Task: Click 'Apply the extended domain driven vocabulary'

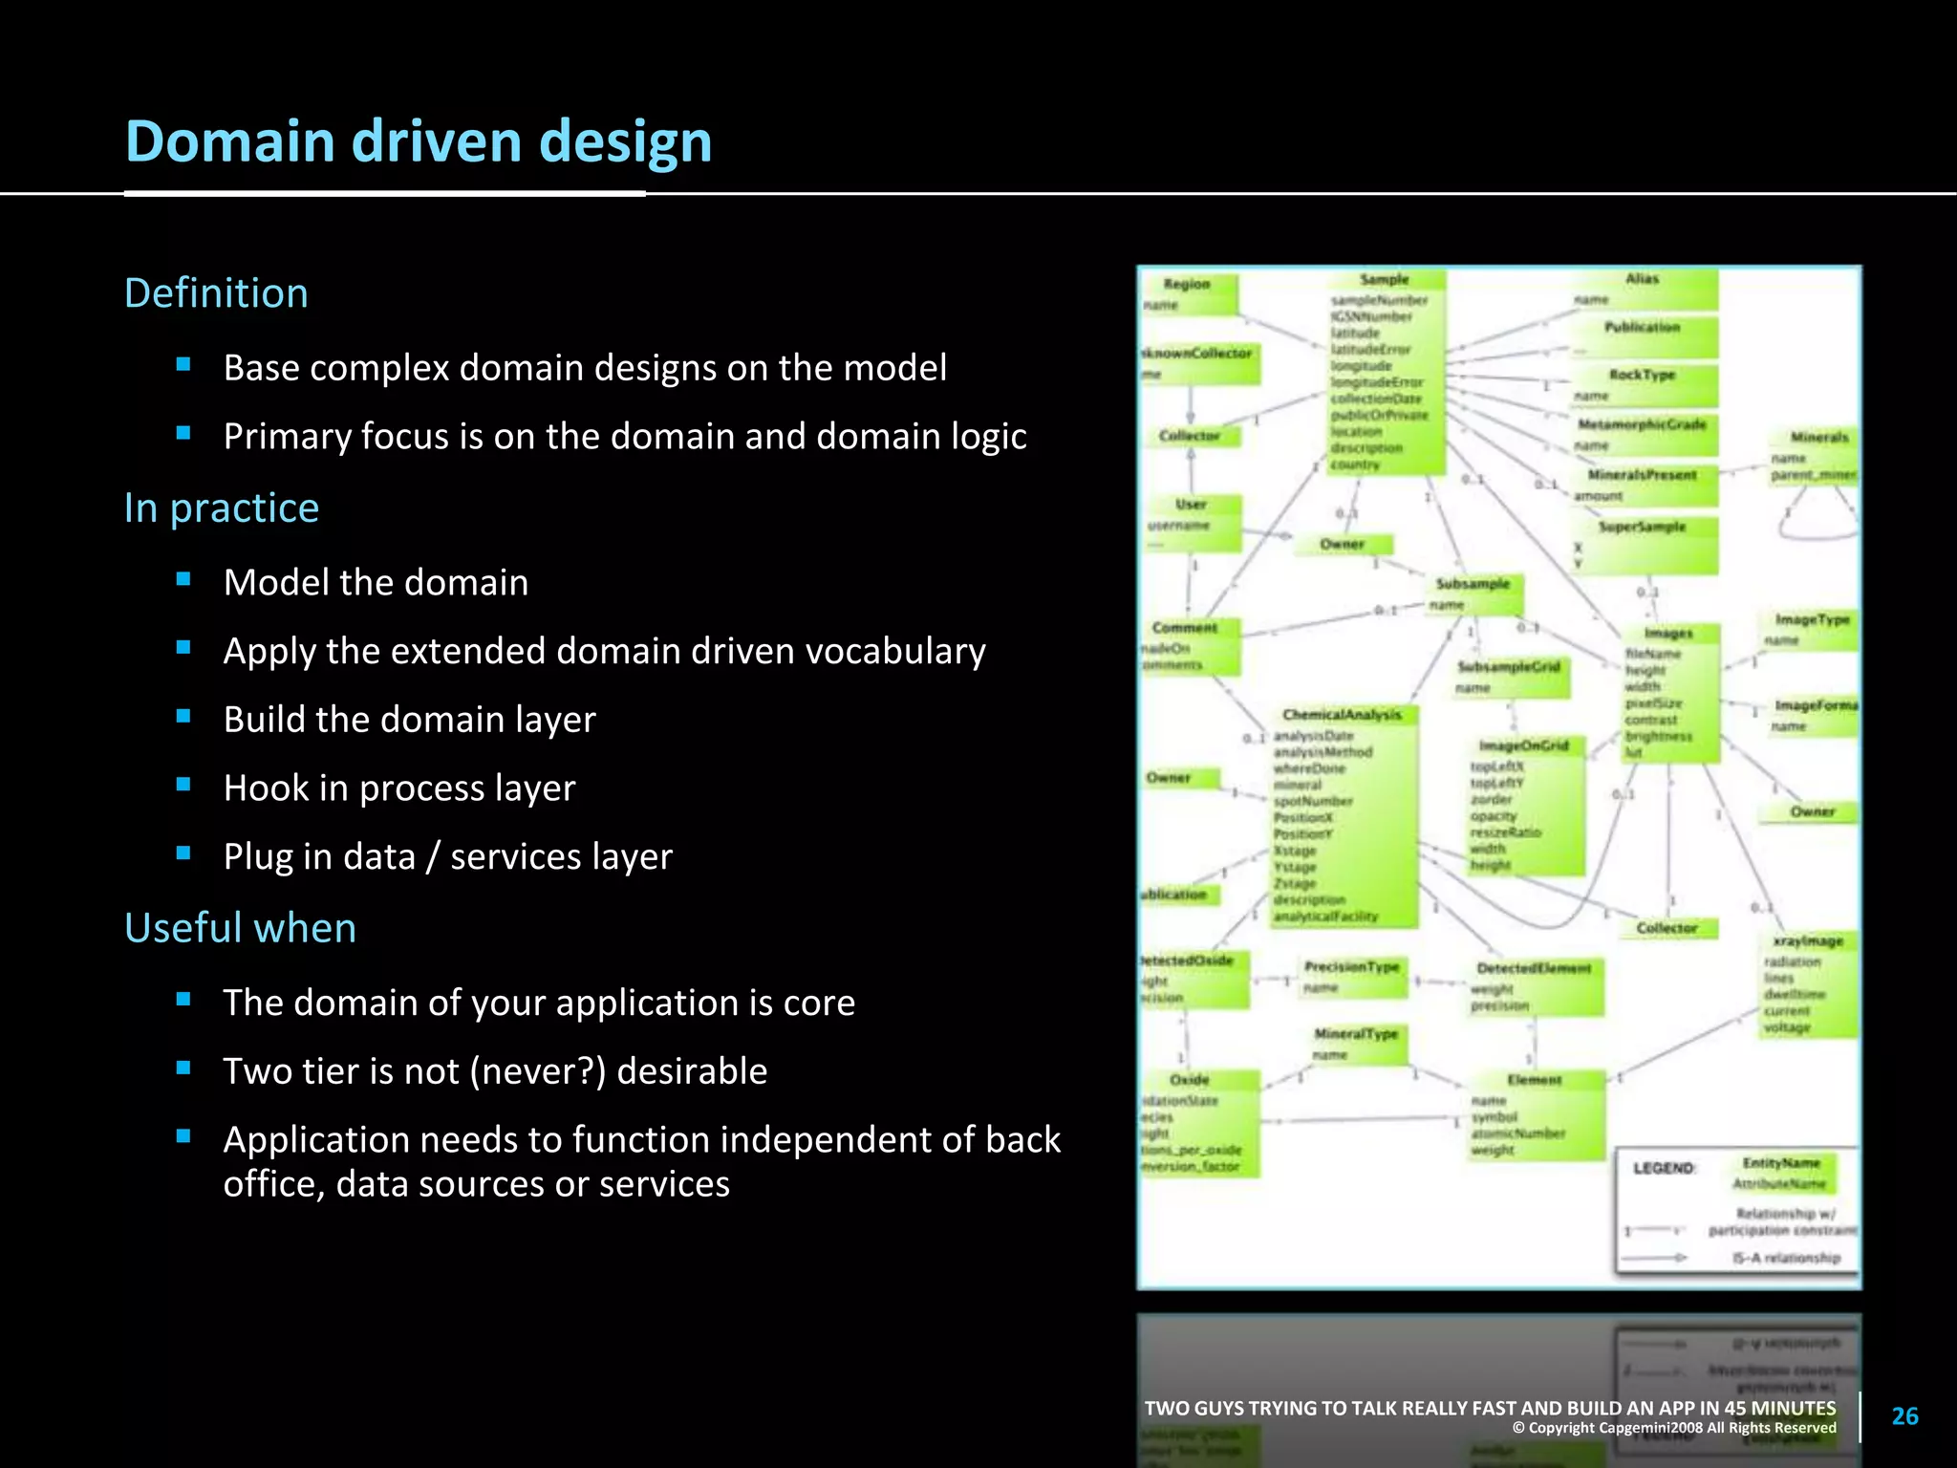Action: 604,651
